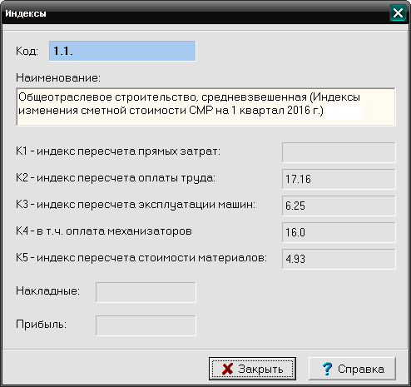Click the K2 индекс пересчета оплаты труда label
The image size is (411, 387).
click(x=116, y=178)
